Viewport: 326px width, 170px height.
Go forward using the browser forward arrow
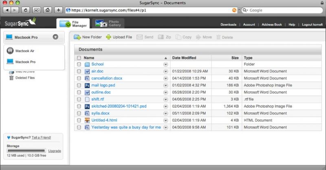(15, 10)
